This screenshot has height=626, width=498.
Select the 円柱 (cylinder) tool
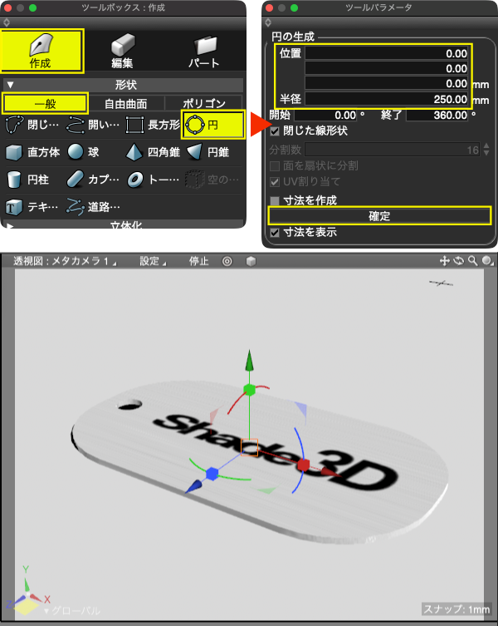pyautogui.click(x=27, y=180)
